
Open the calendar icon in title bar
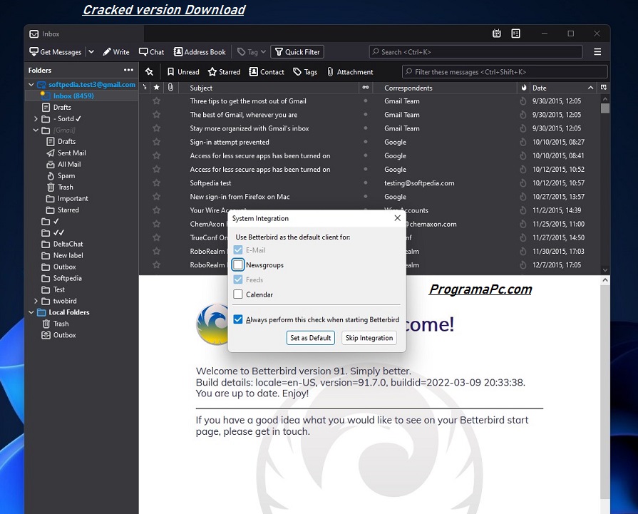tap(497, 34)
